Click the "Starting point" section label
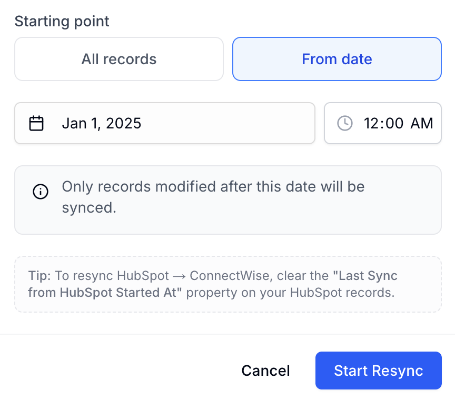This screenshot has width=455, height=400. point(62,21)
